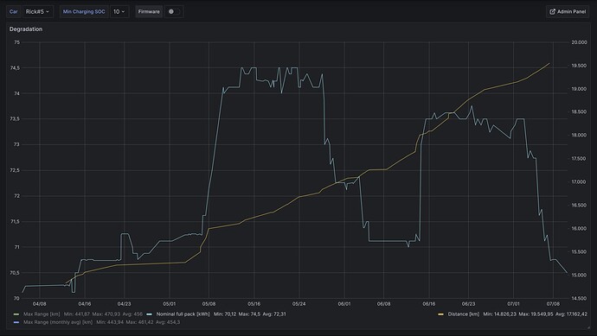Click the Admin Panel external link icon
597x336 pixels.
552,12
